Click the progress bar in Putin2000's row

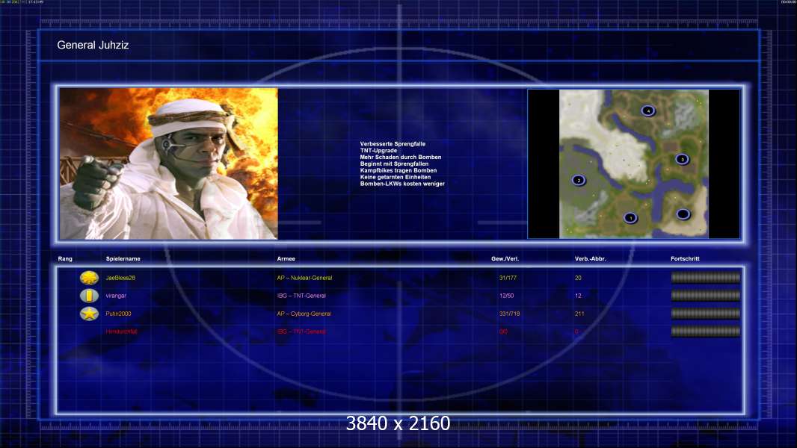(x=706, y=314)
